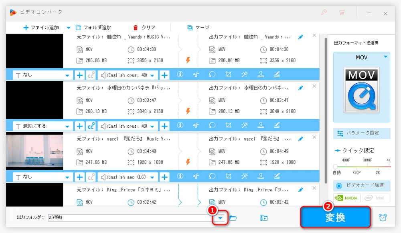Open output folder path dropdown arrow
The image size is (401, 233).
pyautogui.click(x=220, y=218)
